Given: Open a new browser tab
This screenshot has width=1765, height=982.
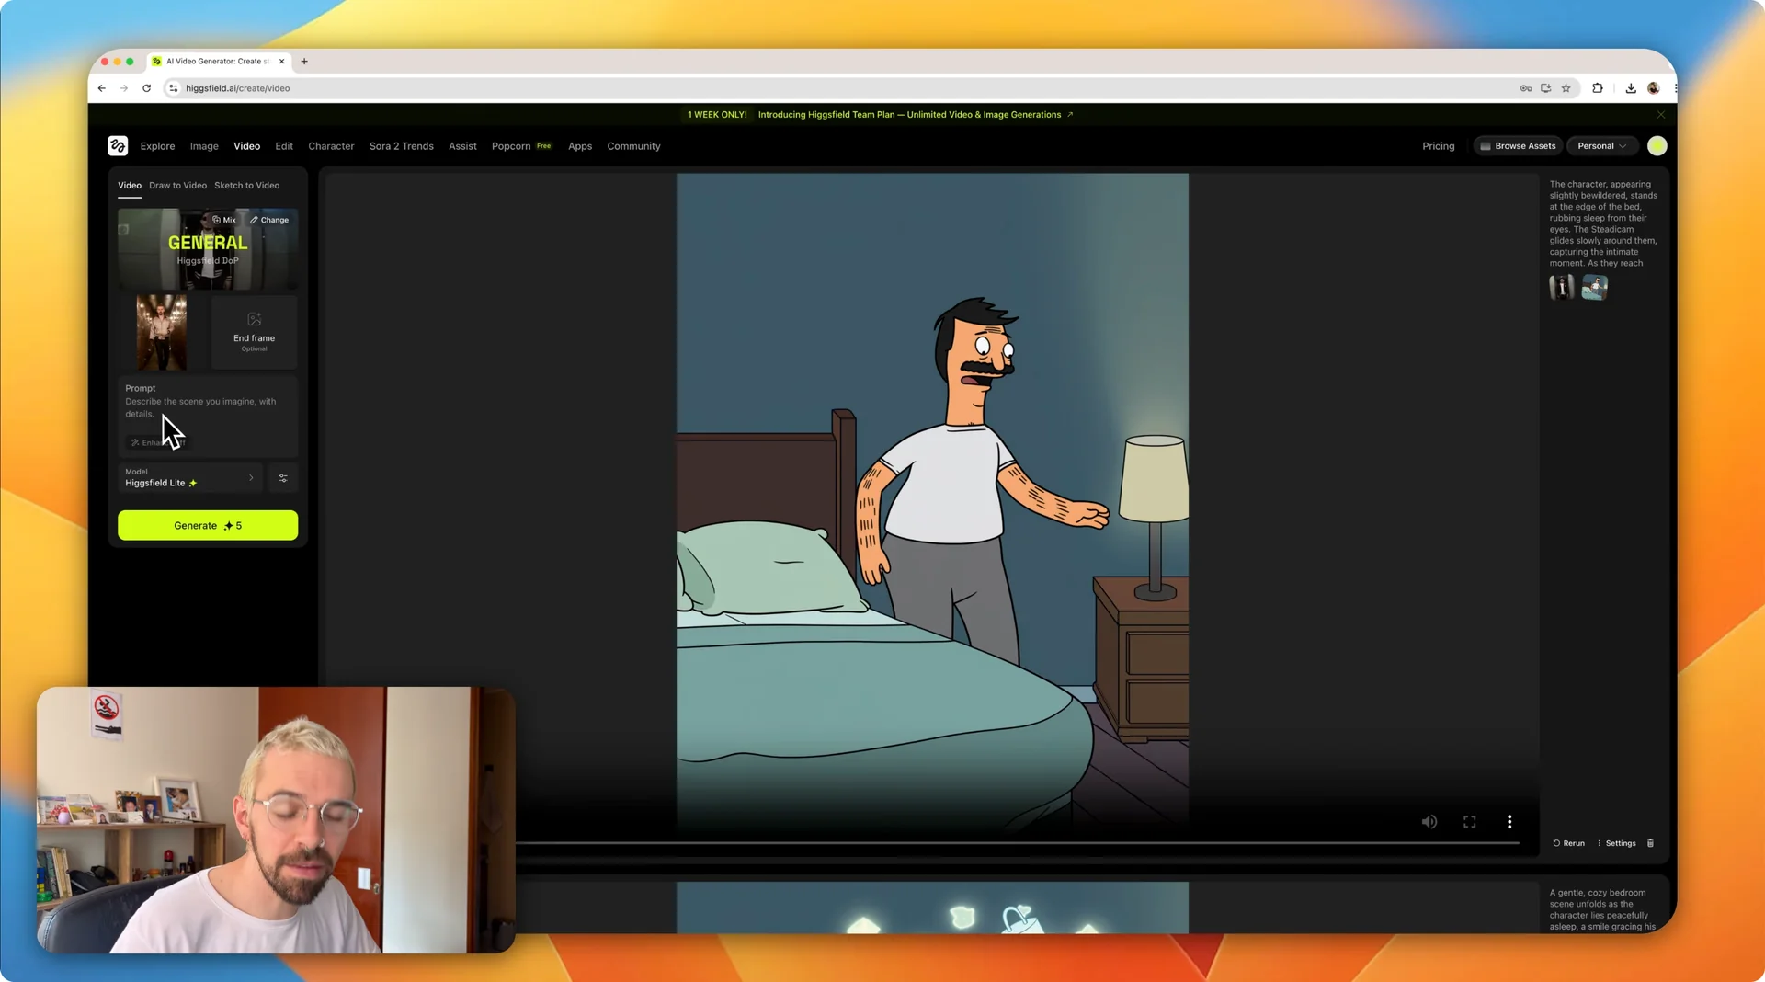Looking at the screenshot, I should 304,62.
